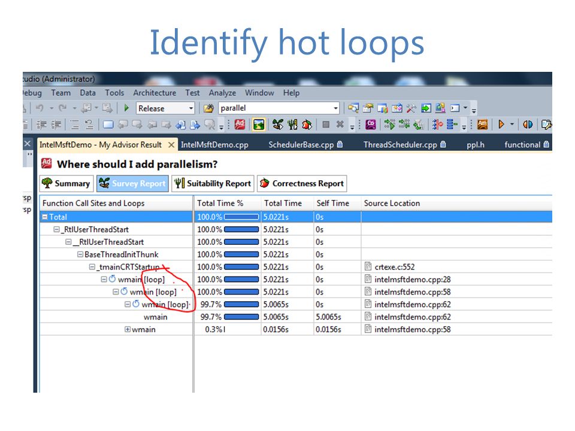Close the My Advisor Result tab
Image resolution: width=575 pixels, height=431 pixels.
171,145
